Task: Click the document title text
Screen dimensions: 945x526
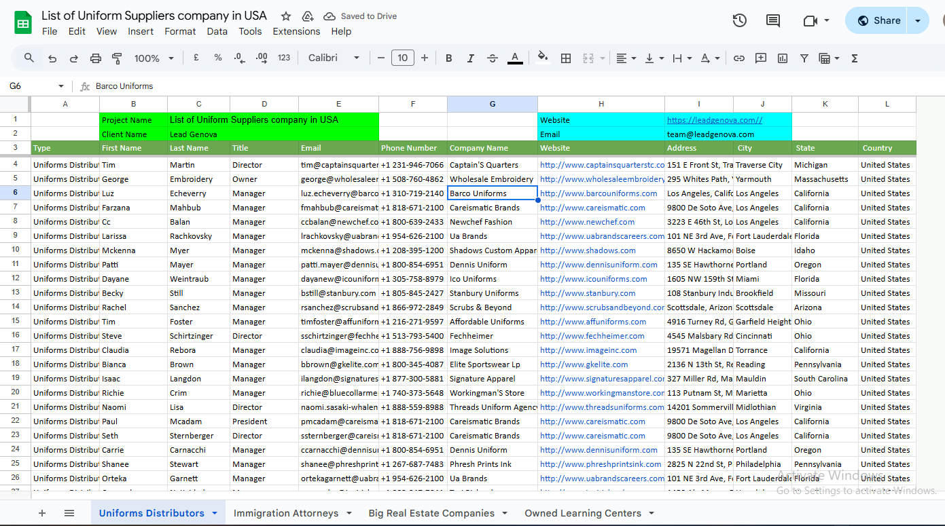Action: click(154, 16)
